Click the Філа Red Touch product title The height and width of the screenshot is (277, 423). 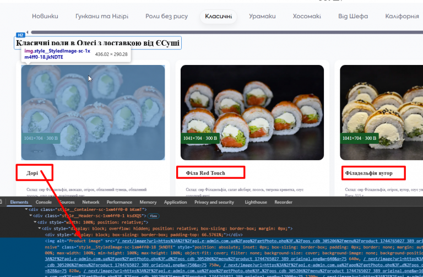point(205,173)
